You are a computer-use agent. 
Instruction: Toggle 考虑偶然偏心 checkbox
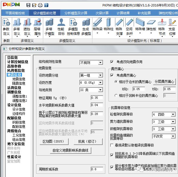112,75
